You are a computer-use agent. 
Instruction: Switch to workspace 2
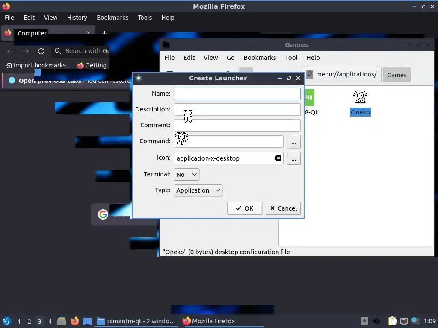(30, 322)
